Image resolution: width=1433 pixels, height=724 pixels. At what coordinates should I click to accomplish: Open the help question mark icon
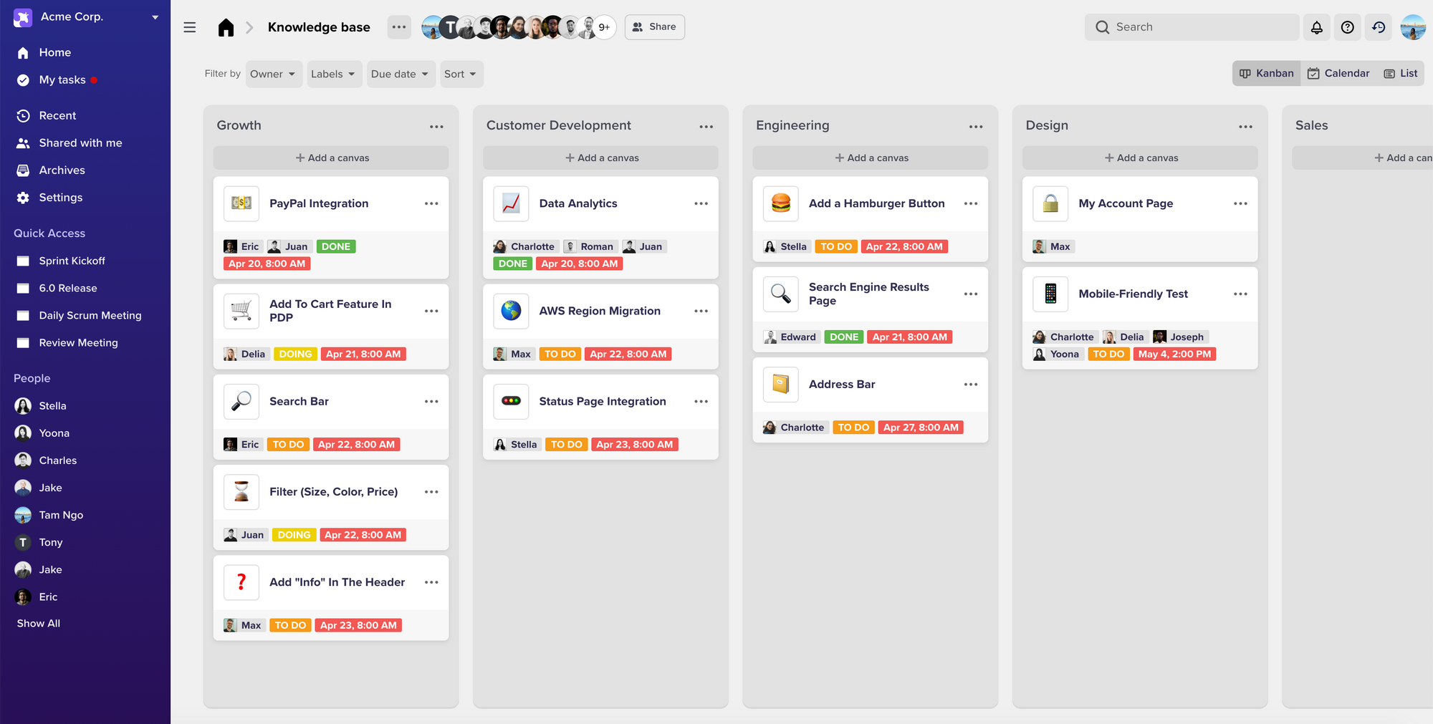click(1347, 27)
